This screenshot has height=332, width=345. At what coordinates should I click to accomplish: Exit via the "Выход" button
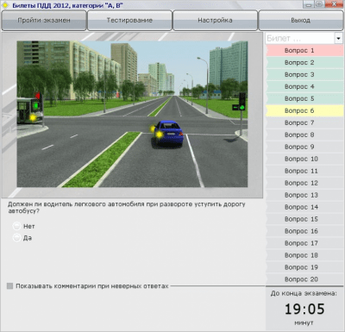(x=301, y=21)
